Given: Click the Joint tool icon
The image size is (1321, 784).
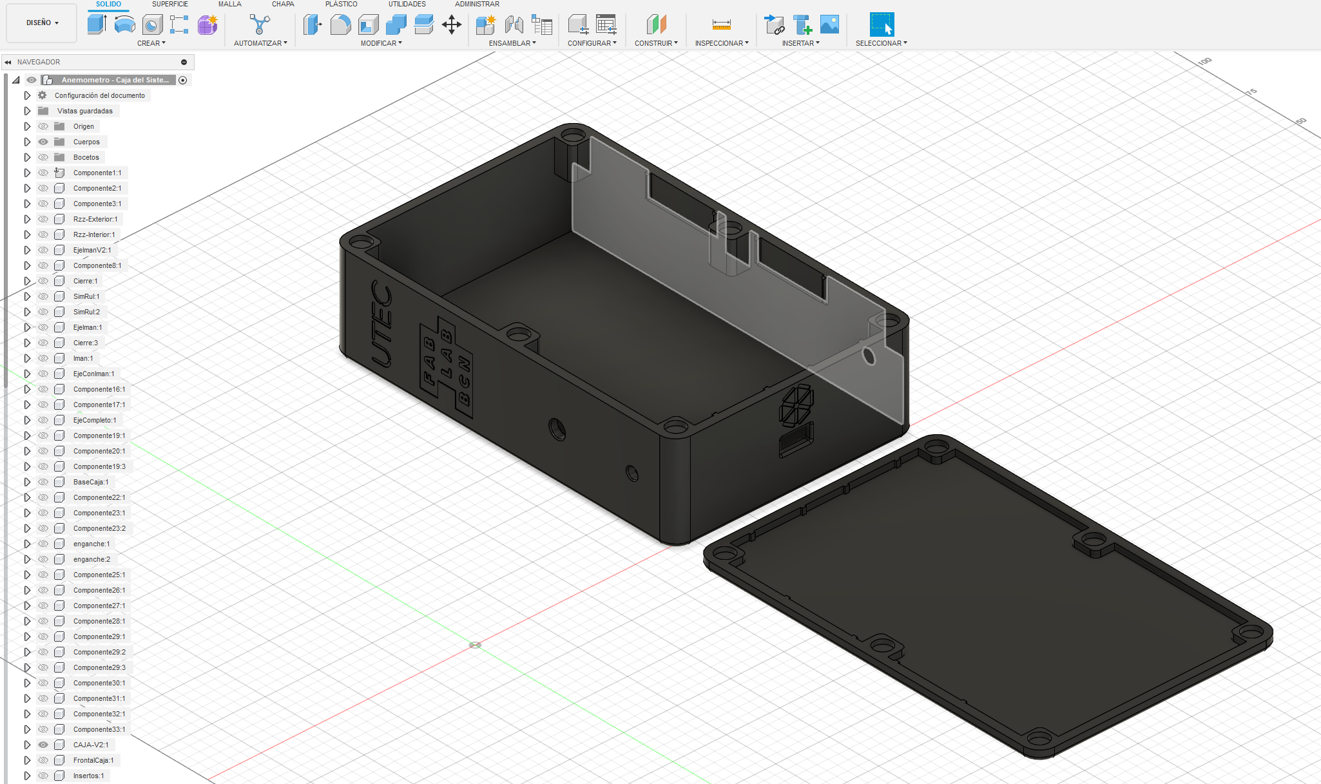Looking at the screenshot, I should pyautogui.click(x=514, y=24).
